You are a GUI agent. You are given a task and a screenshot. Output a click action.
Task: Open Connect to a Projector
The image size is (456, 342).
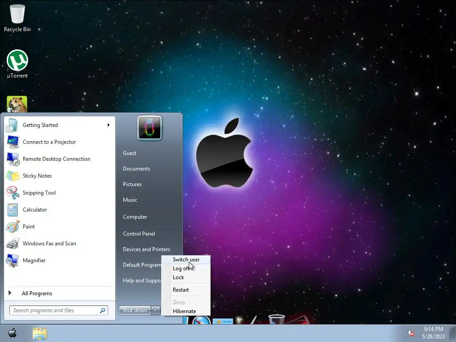[60, 142]
